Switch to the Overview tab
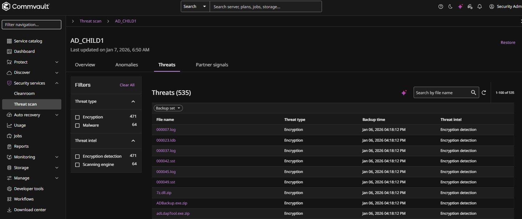Image resolution: width=522 pixels, height=219 pixels. (85, 65)
